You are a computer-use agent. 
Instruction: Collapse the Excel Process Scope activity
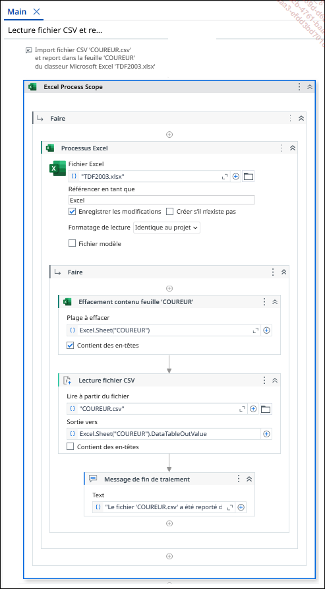click(310, 87)
